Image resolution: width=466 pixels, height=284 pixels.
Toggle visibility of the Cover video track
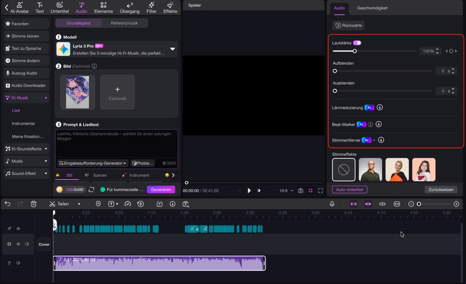pyautogui.click(x=18, y=244)
